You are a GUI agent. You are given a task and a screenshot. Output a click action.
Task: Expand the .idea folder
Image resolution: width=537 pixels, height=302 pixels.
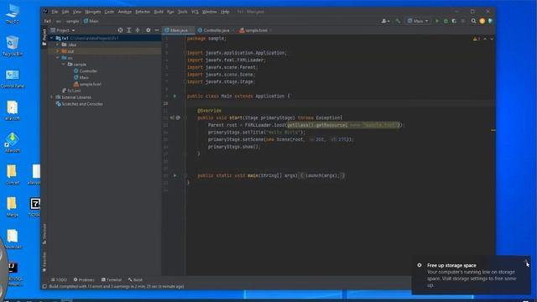pyautogui.click(x=58, y=44)
